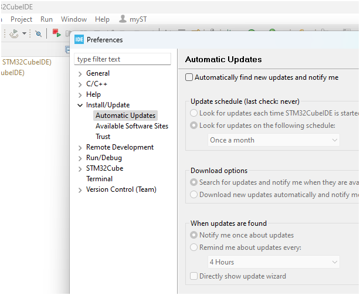Select search for updates and notify option
The height and width of the screenshot is (295, 360).
pos(193,182)
